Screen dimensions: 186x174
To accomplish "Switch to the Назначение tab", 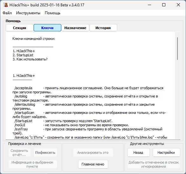I will pyautogui.click(x=75, y=28).
